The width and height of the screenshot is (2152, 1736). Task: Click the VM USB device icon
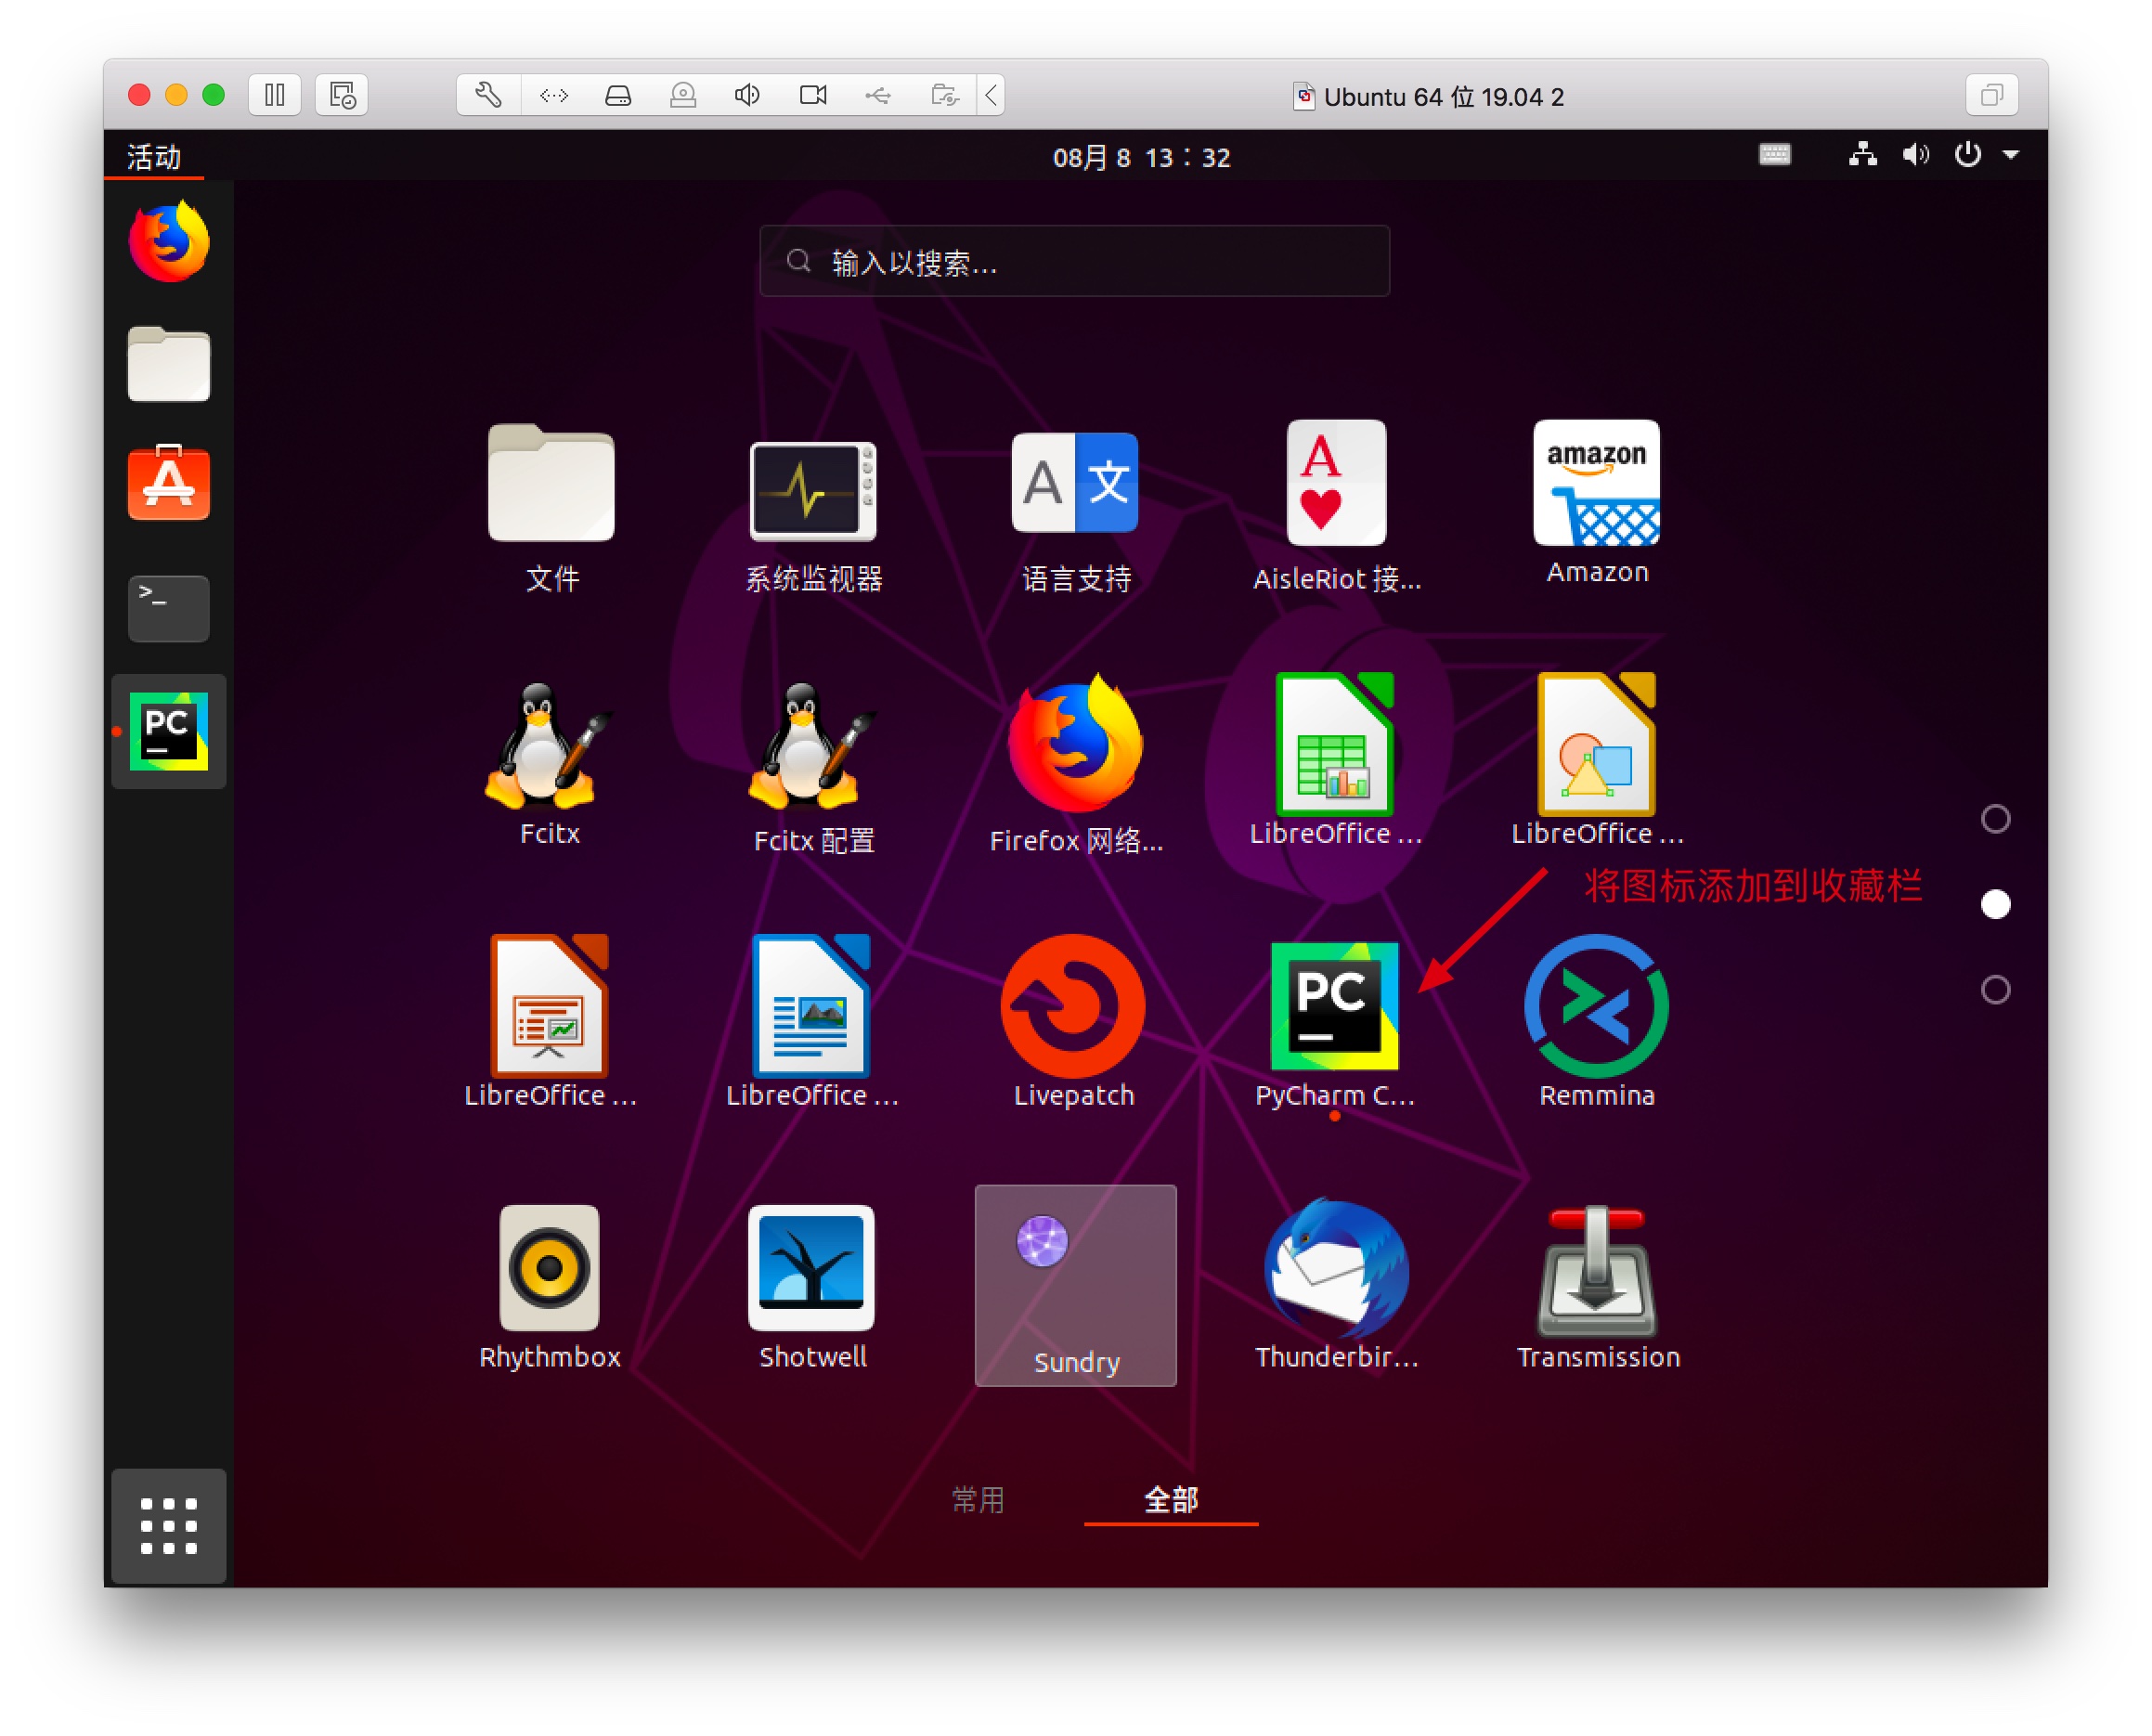pyautogui.click(x=878, y=95)
